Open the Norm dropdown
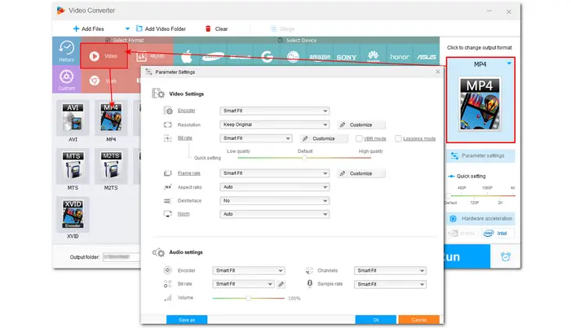This screenshot has width=571, height=328. [275, 214]
